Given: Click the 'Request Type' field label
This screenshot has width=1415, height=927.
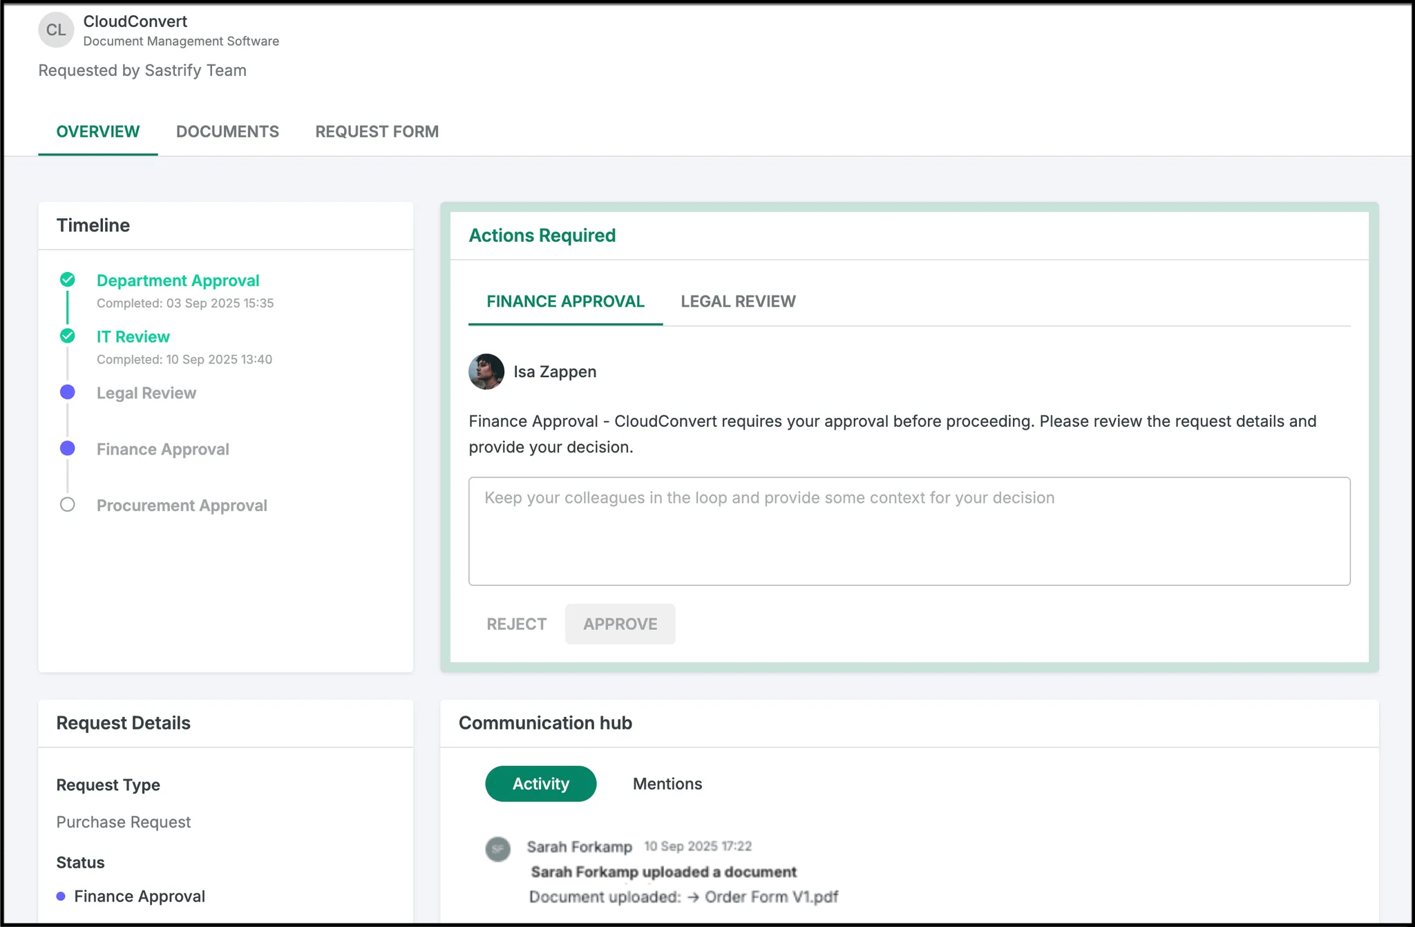Looking at the screenshot, I should click(x=108, y=785).
